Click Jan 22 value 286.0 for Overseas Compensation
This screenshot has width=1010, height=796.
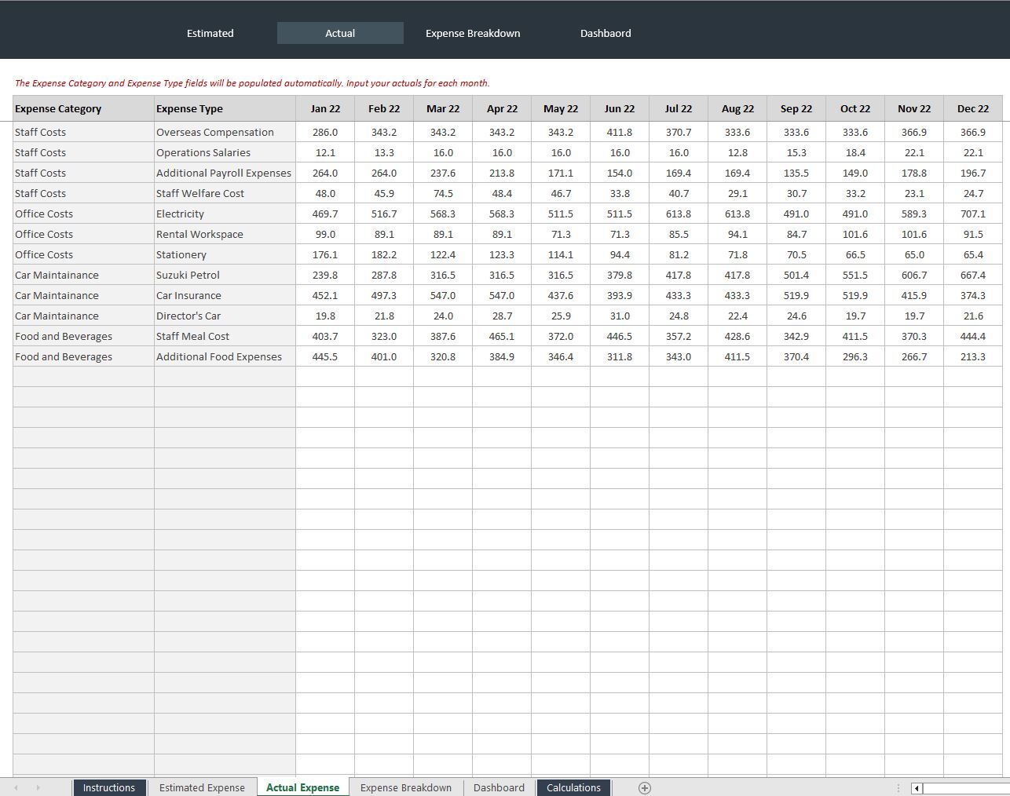point(325,132)
